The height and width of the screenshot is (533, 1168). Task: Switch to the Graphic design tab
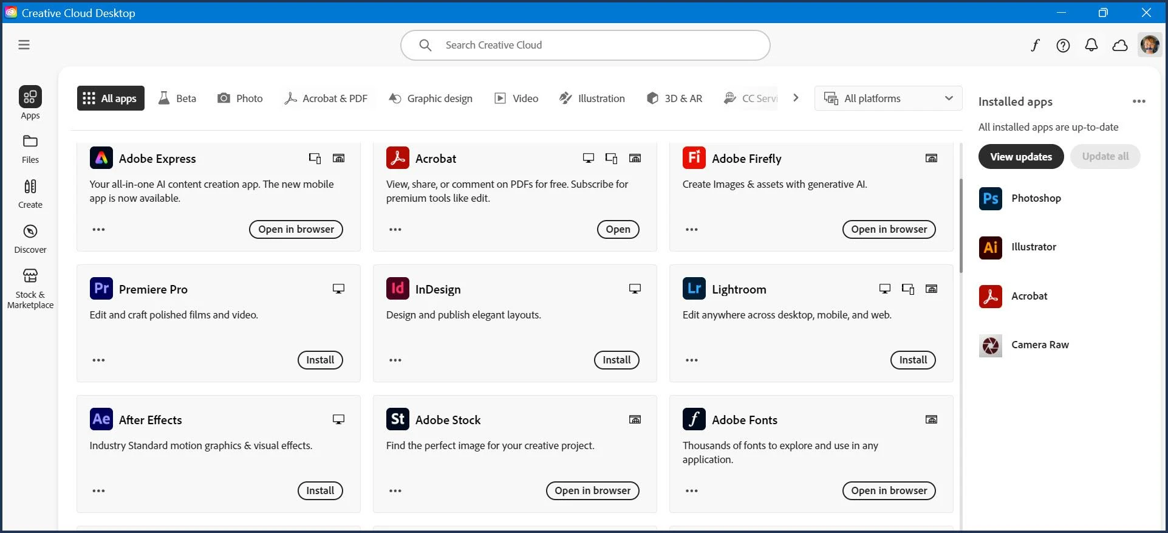[431, 98]
